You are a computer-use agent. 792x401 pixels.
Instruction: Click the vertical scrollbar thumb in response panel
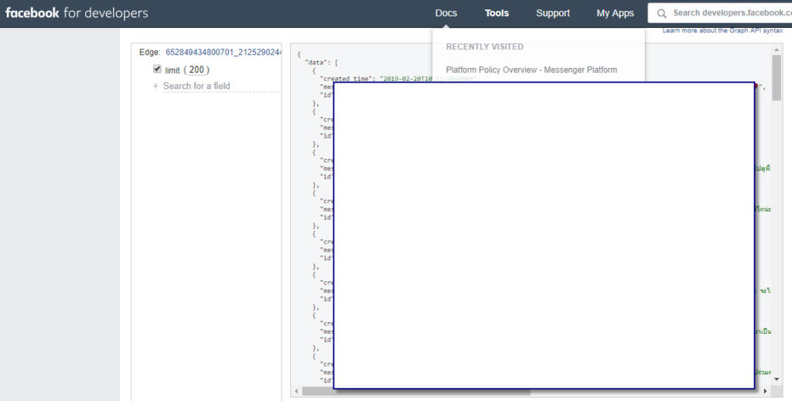777,78
